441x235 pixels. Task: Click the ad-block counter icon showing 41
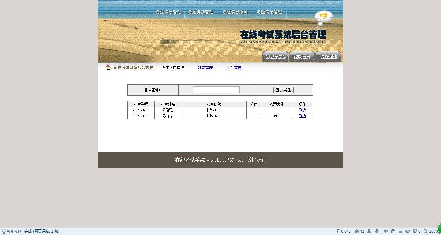(359, 231)
